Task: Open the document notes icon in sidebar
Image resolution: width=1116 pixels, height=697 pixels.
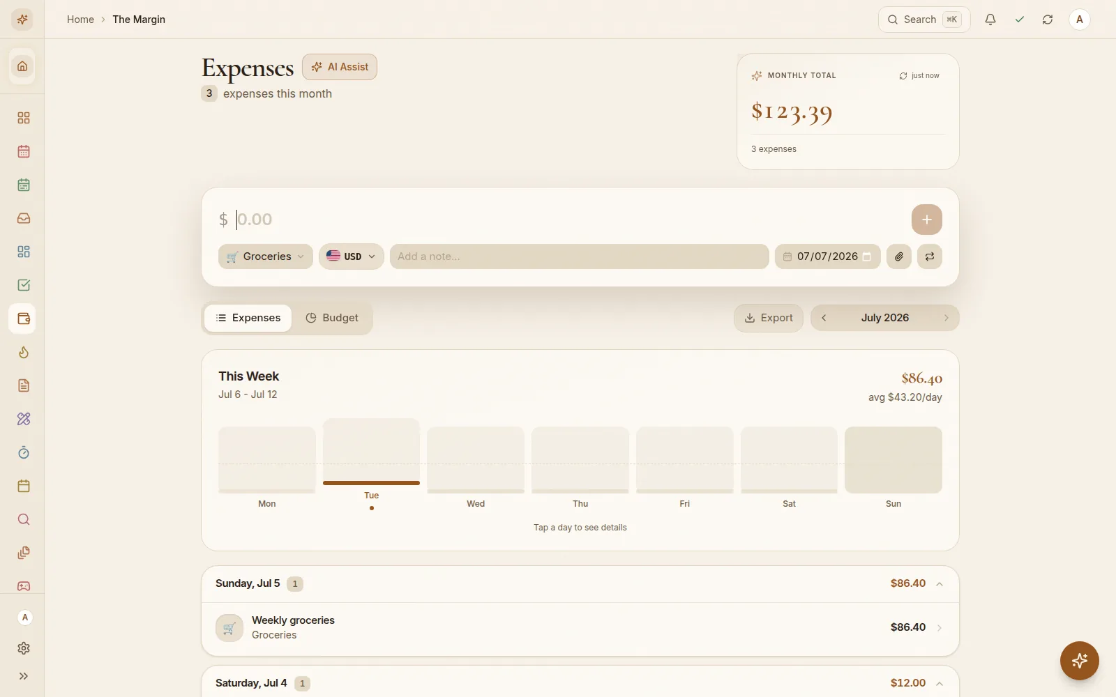Action: (24, 385)
